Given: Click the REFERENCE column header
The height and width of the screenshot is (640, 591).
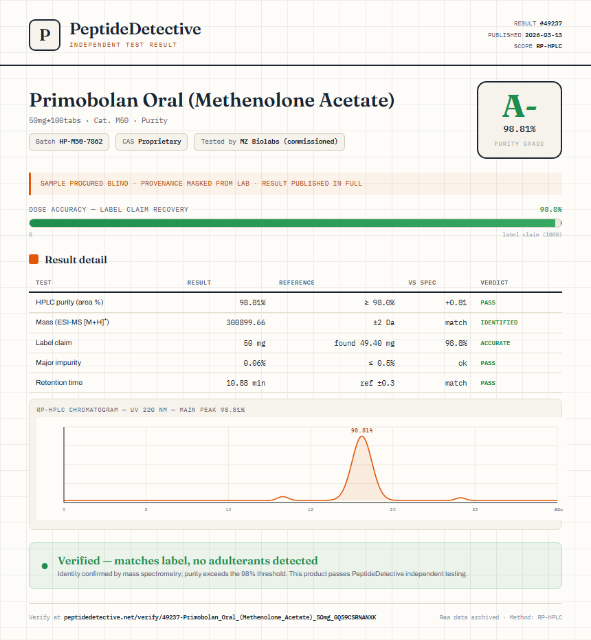Looking at the screenshot, I should (297, 283).
